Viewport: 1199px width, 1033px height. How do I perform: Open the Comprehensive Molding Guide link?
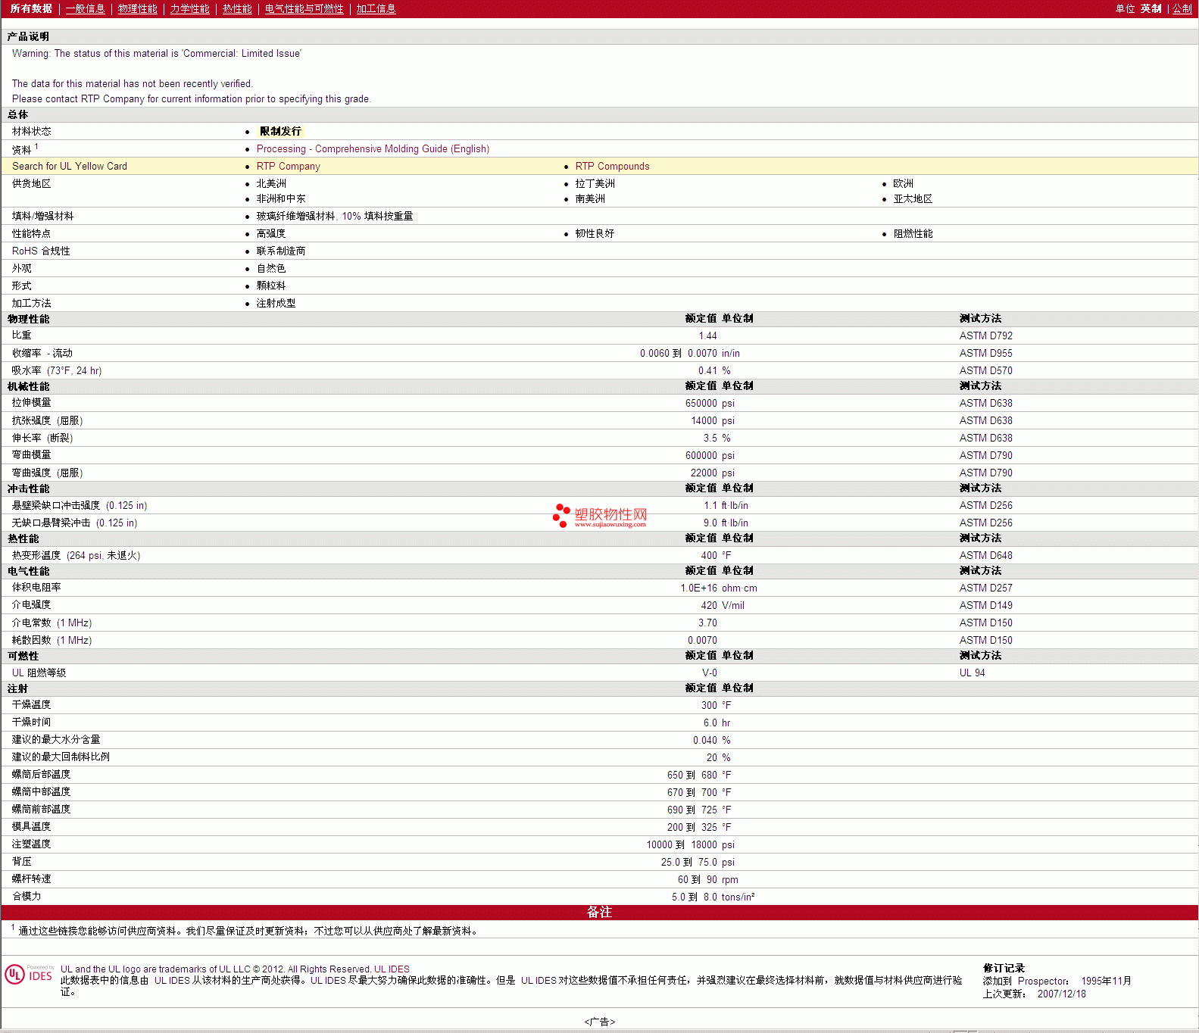click(x=373, y=149)
